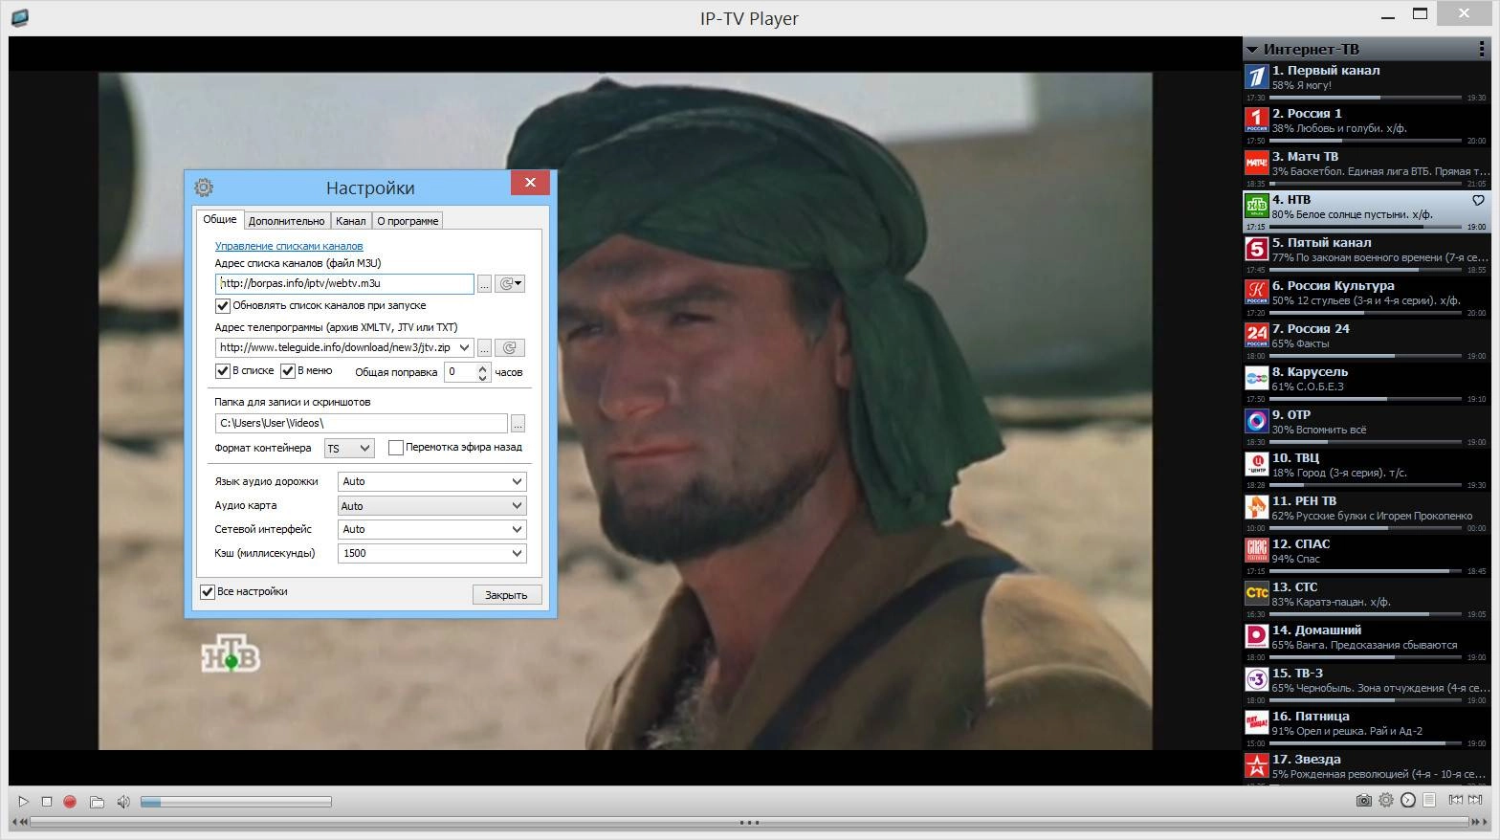Enable Перемотка эфира назад checkbox
Screen dimensions: 1500x840
396,448
